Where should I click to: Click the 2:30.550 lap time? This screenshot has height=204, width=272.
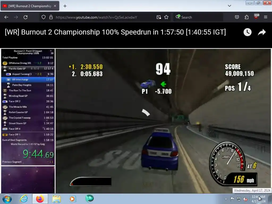point(91,67)
